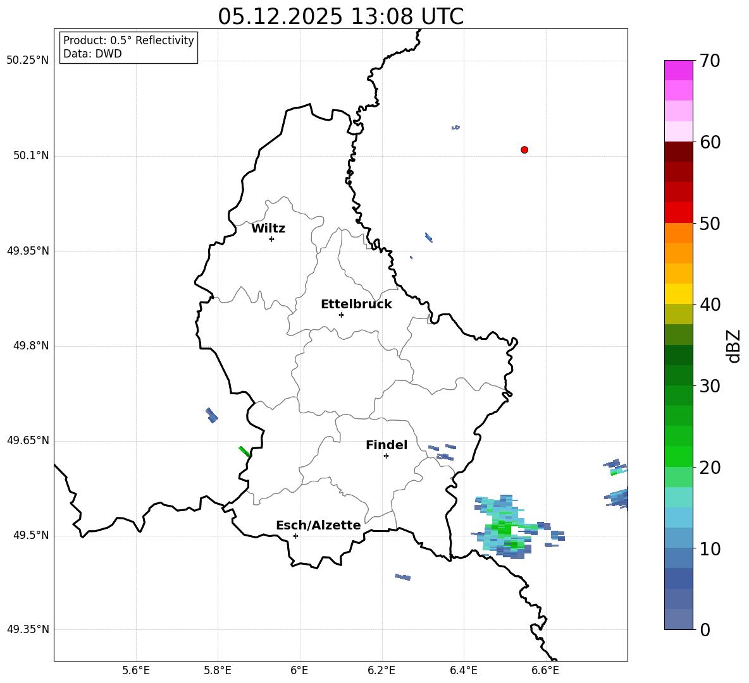Click the 50.25°N latitude tick label
This screenshot has width=749, height=683.
[28, 61]
